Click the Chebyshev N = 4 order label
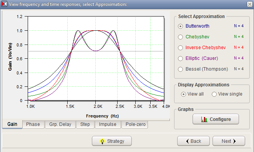Viewport: 254px width, 152px height. point(239,36)
